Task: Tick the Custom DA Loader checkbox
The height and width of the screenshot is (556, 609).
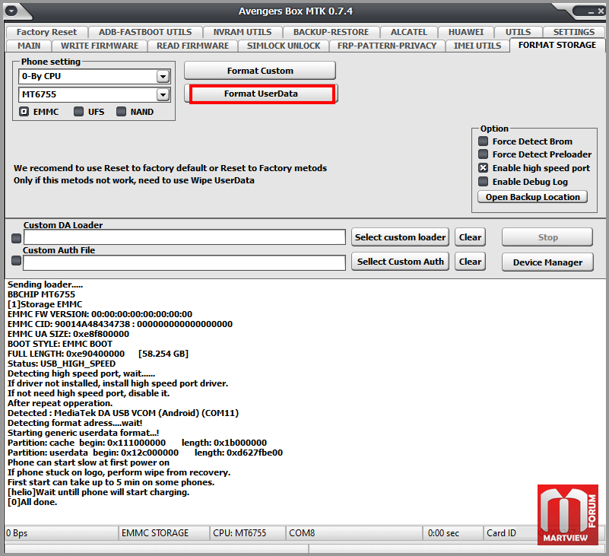Action: coord(16,238)
